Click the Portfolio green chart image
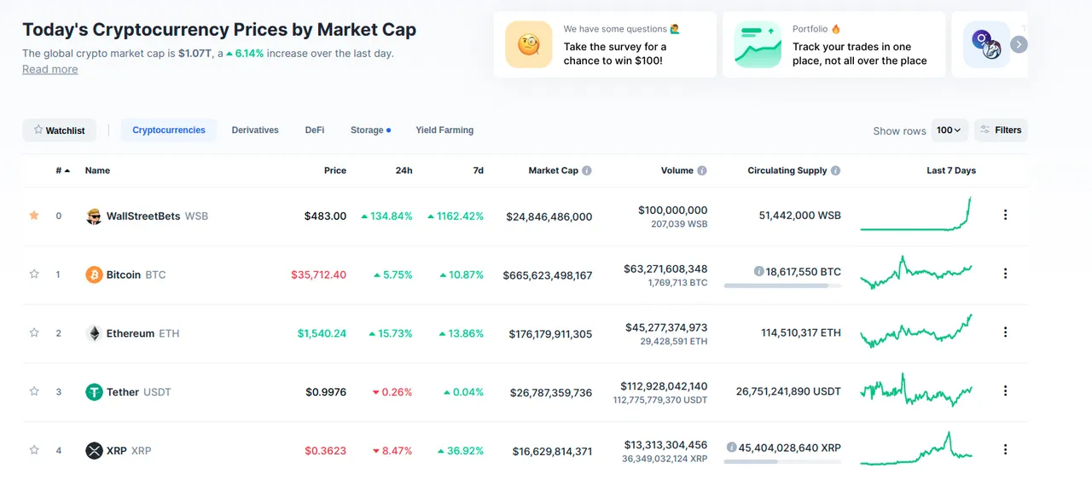Viewport: 1092px width, 480px height. (758, 44)
